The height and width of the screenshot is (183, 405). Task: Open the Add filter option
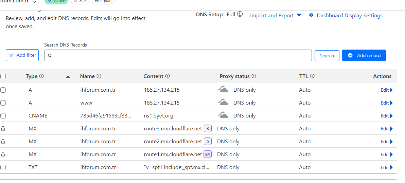click(x=22, y=55)
